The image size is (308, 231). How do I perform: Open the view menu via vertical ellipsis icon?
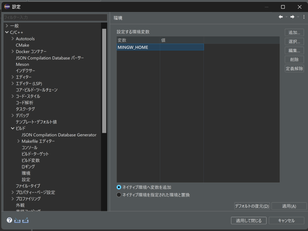(x=304, y=17)
